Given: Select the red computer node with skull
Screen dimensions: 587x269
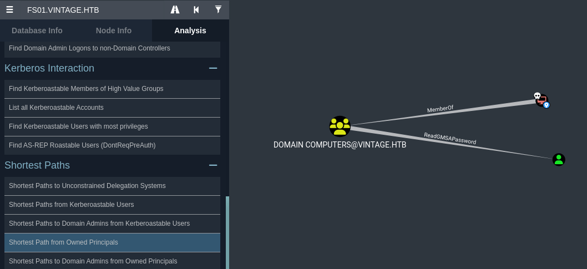Looking at the screenshot, I should click(541, 100).
